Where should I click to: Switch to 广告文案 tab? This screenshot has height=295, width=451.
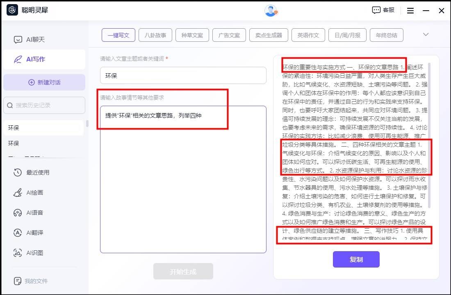[x=229, y=35]
